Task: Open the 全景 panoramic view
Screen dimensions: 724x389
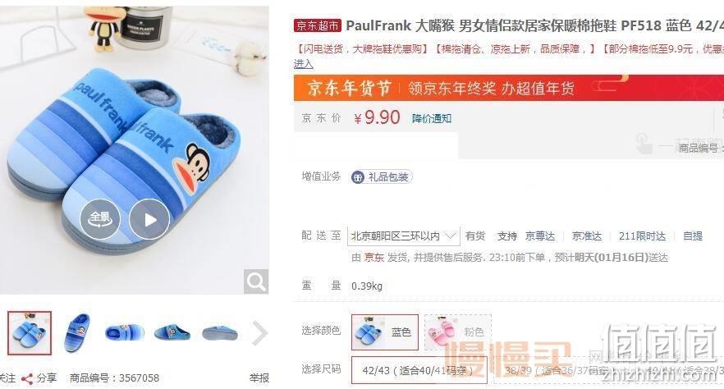Action: pyautogui.click(x=100, y=219)
